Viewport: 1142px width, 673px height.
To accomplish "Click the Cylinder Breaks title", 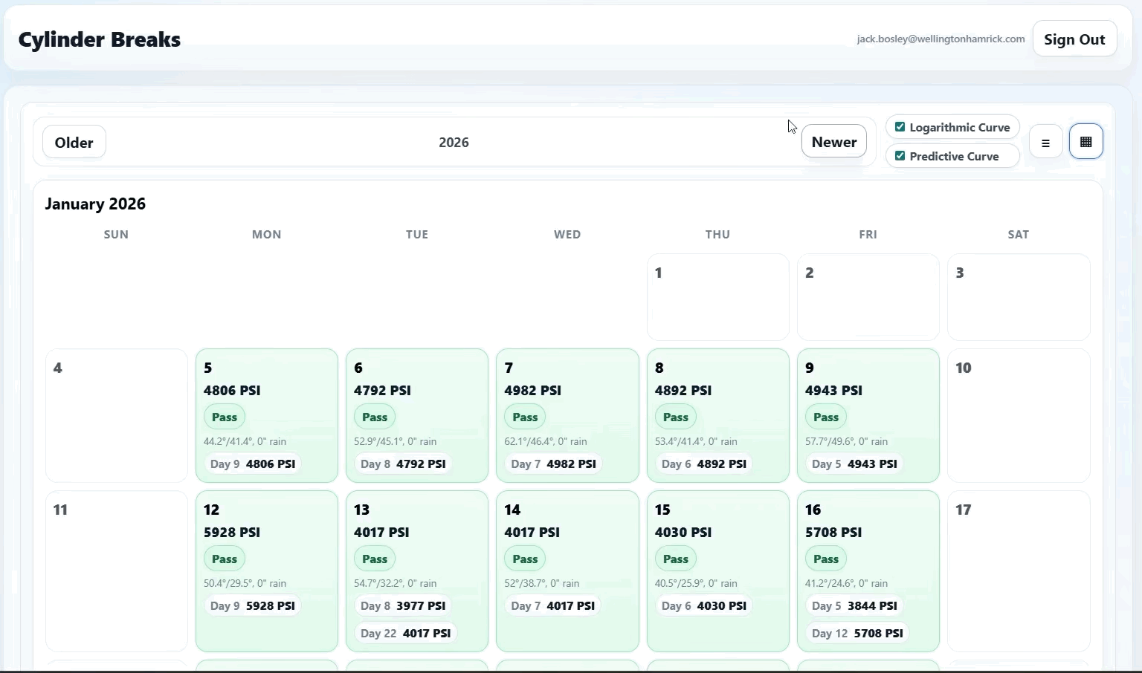I will tap(100, 39).
